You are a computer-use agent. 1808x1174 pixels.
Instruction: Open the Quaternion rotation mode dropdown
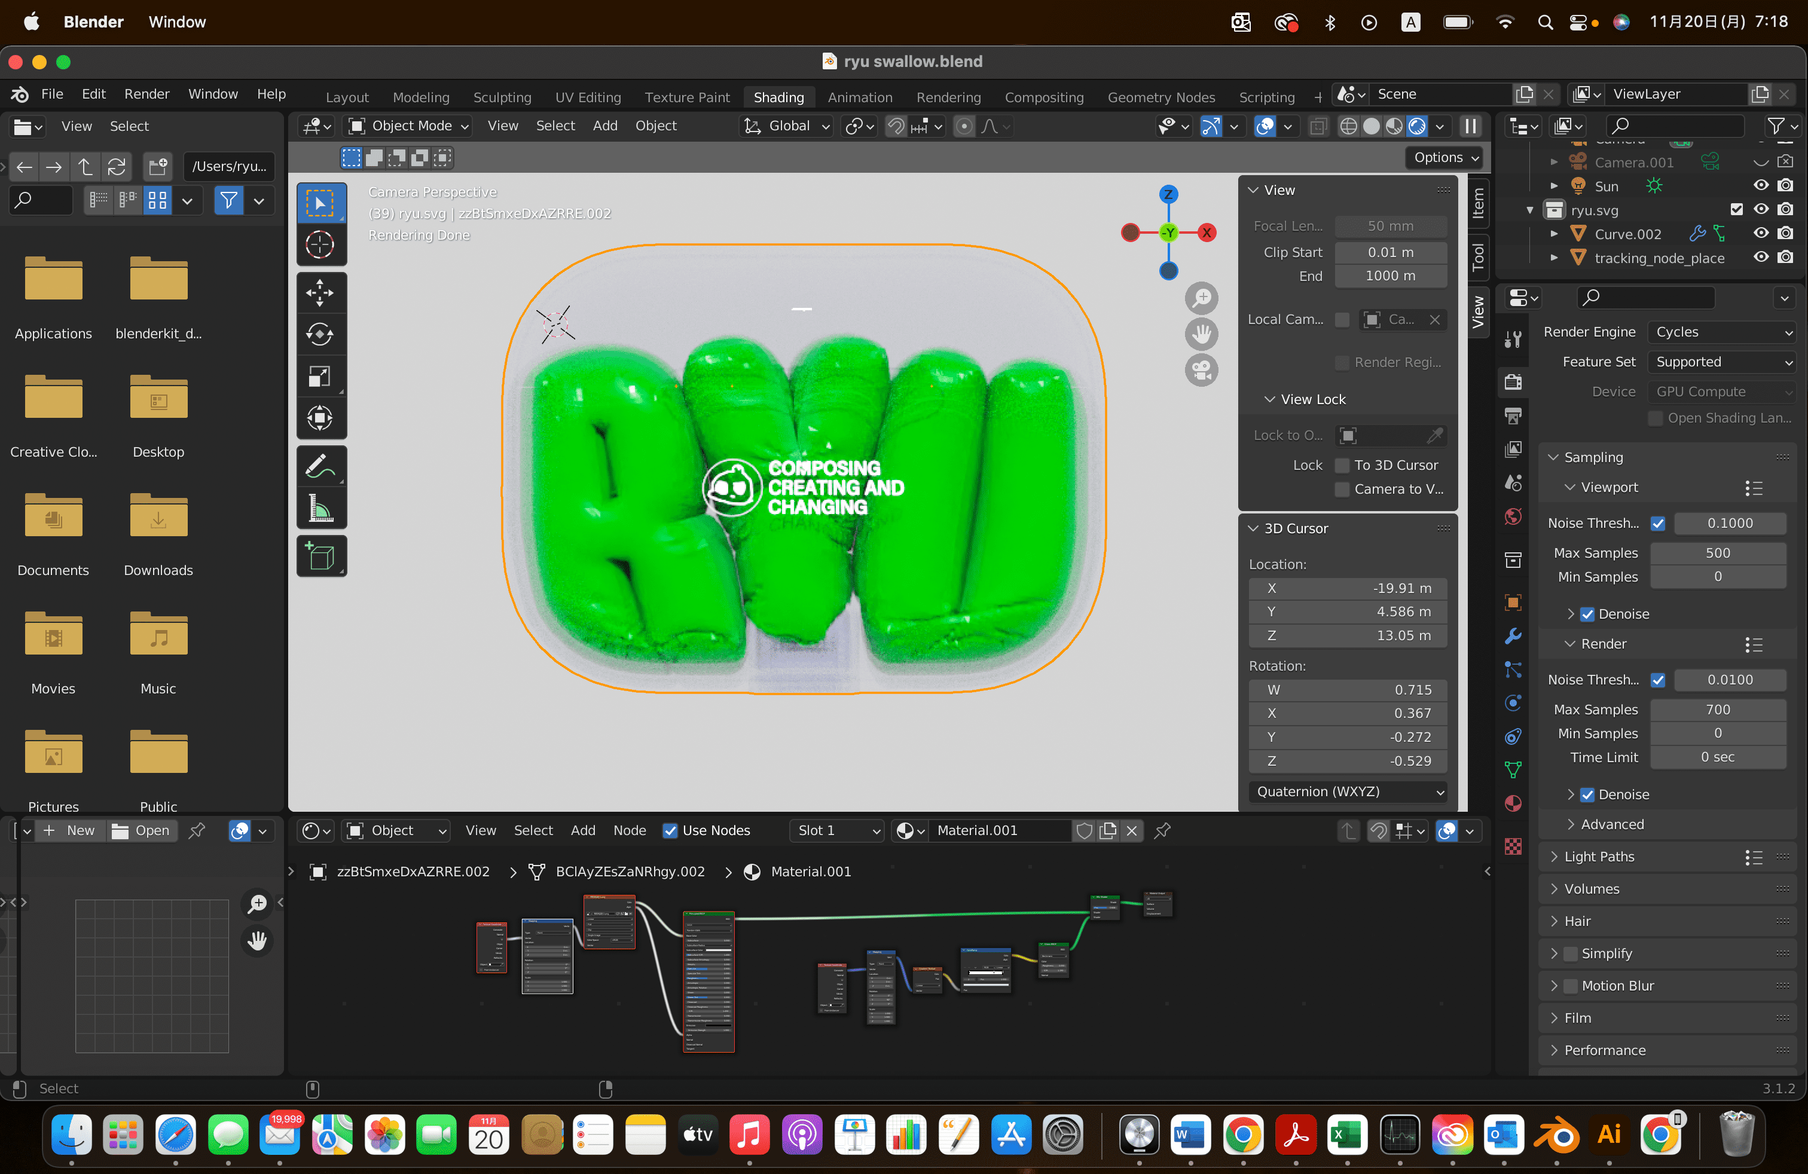click(x=1348, y=791)
